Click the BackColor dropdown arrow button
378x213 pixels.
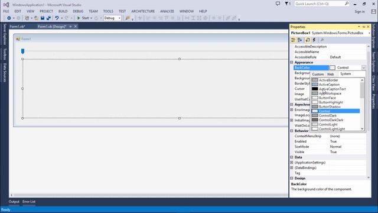364,68
